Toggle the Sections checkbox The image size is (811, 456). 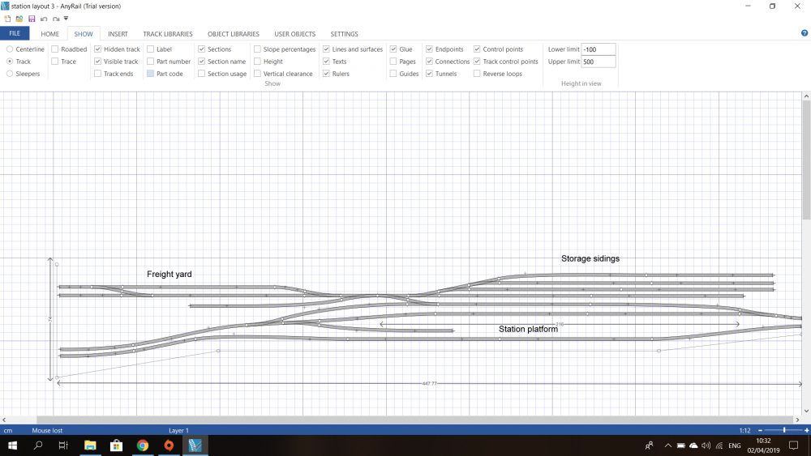pyautogui.click(x=202, y=49)
